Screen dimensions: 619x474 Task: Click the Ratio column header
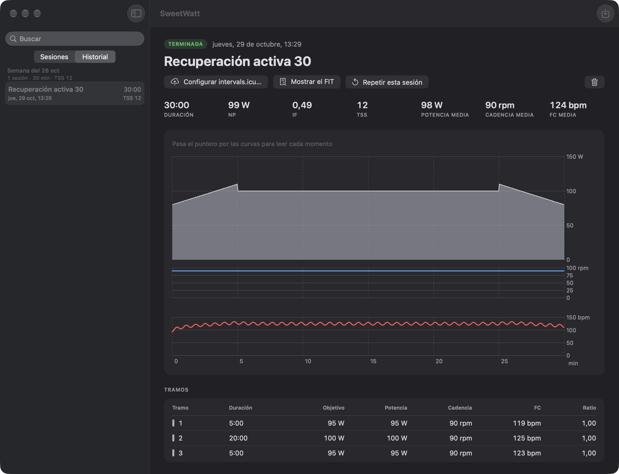pyautogui.click(x=589, y=408)
